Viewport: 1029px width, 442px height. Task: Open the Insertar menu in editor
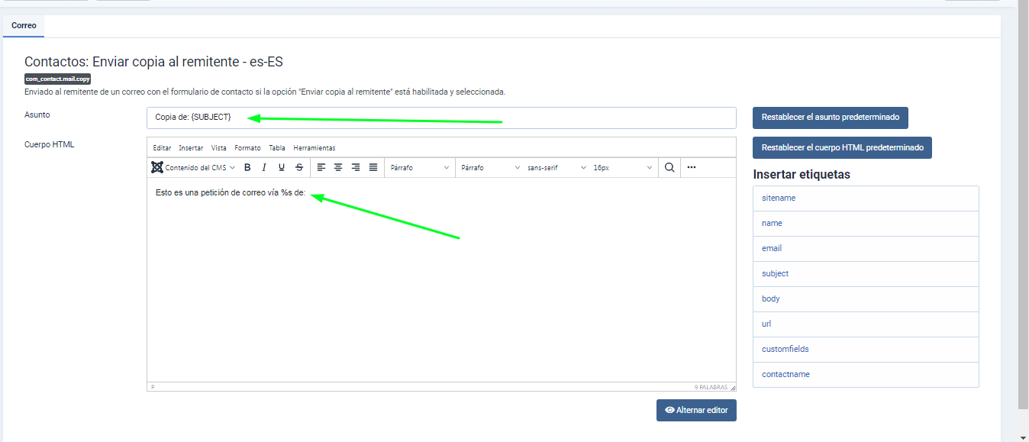coord(191,148)
